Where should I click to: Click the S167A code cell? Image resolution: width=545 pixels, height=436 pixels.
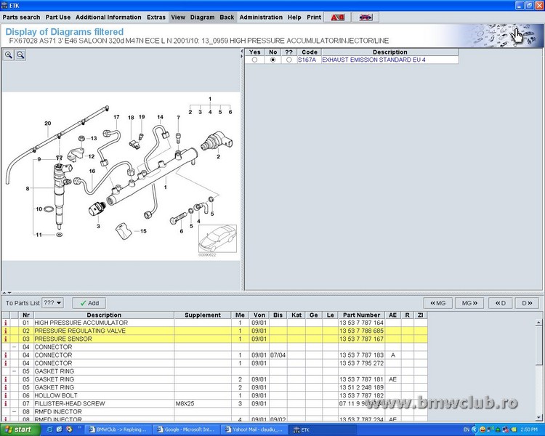(x=307, y=60)
